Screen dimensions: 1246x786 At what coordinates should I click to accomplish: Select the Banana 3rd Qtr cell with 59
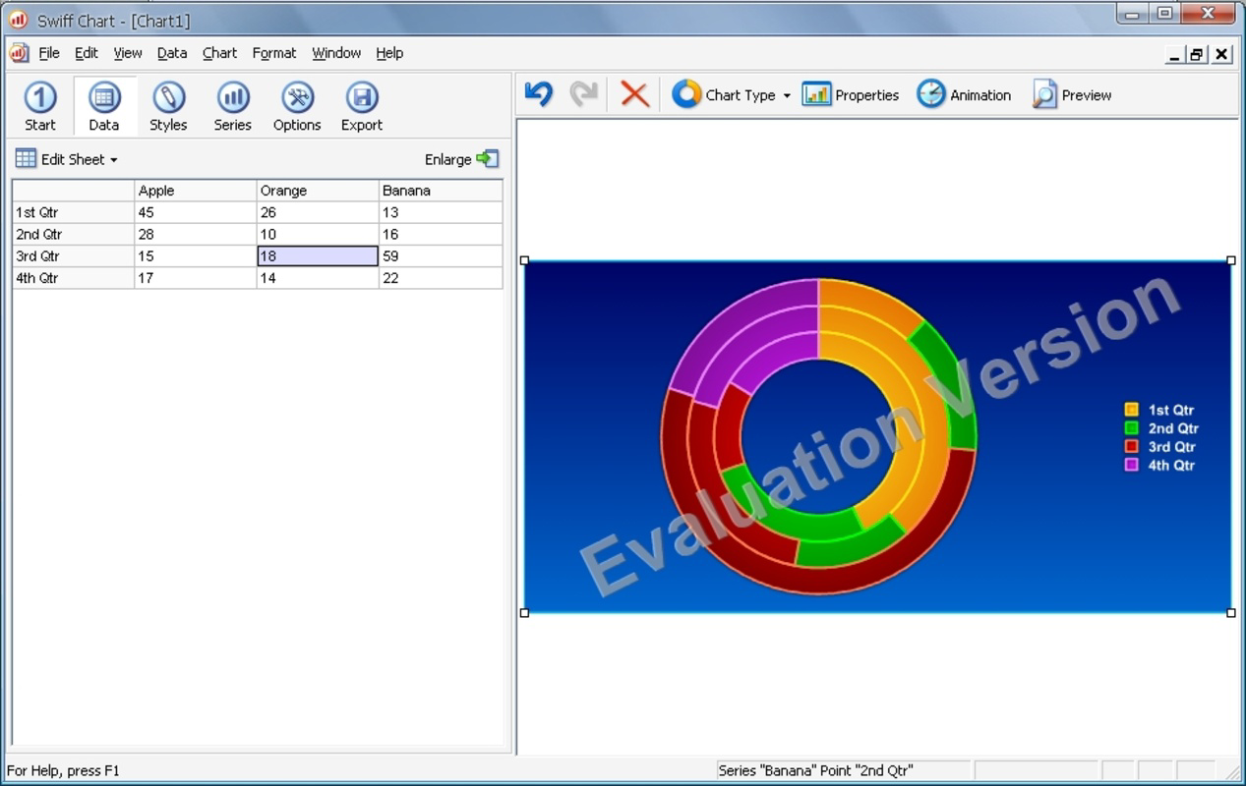coord(441,256)
